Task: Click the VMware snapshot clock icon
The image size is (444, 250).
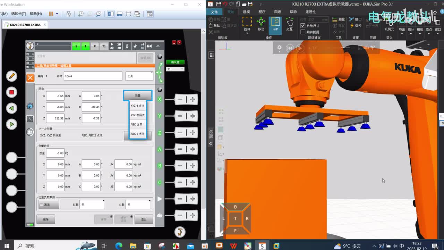Action: tap(80, 14)
